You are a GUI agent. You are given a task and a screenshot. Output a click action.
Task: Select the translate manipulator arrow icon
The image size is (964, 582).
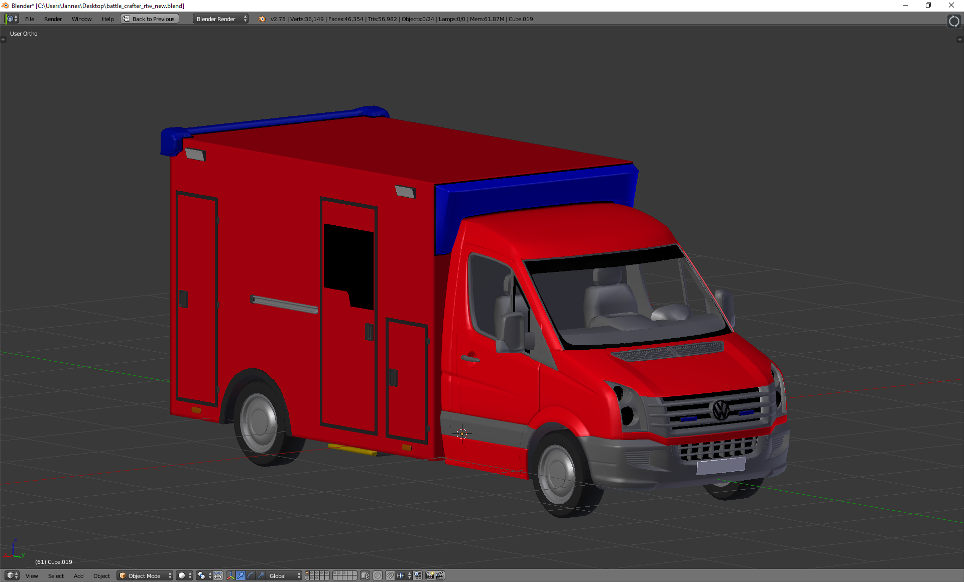[x=240, y=575]
